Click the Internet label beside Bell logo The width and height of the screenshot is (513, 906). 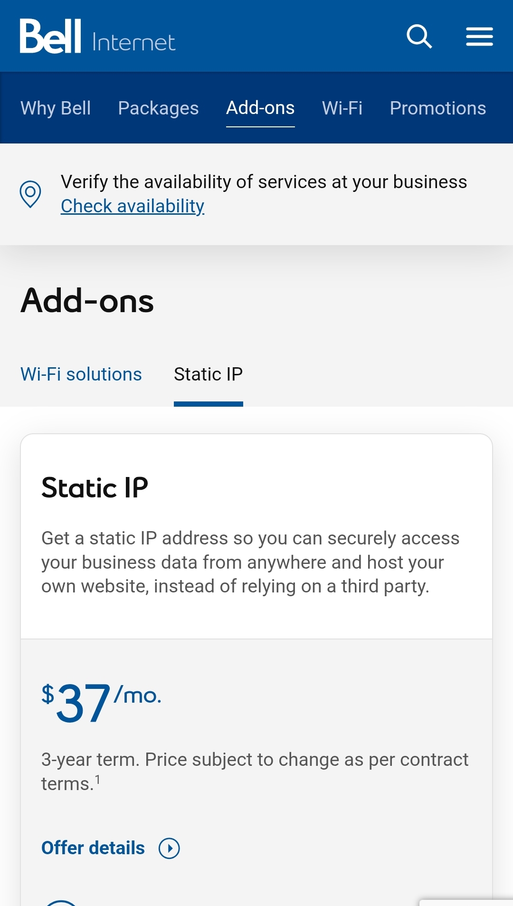point(134,42)
